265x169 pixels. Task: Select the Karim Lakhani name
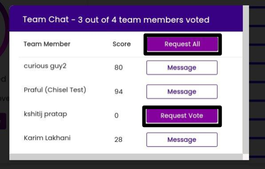pos(47,138)
